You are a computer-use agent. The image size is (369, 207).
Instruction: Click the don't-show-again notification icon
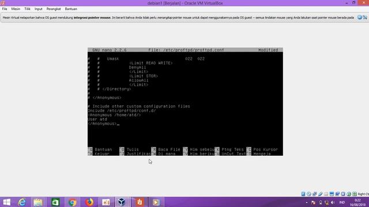(365, 17)
